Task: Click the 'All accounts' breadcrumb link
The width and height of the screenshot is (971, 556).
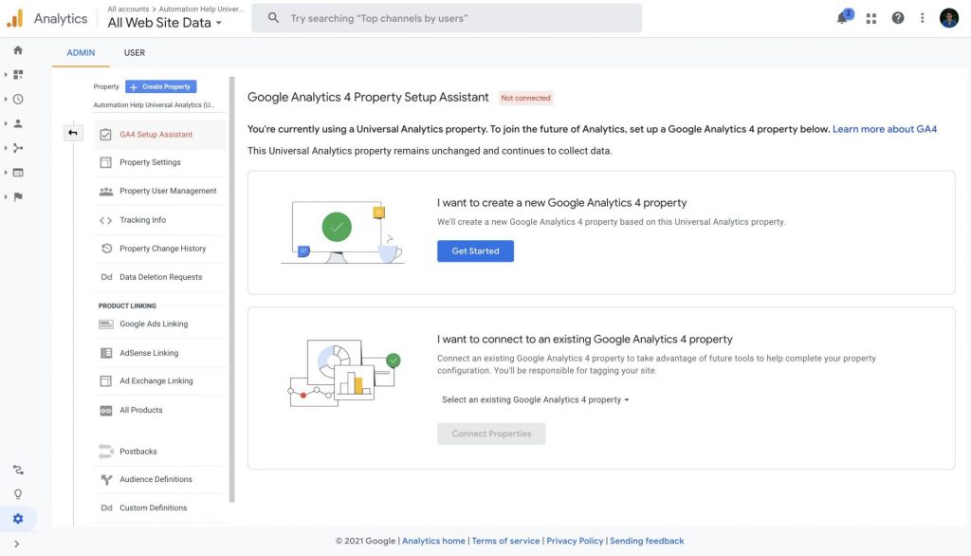Action: tap(128, 9)
